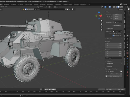
Task: Open the overlays options dropdown arrow
Action: tap(112, 7)
